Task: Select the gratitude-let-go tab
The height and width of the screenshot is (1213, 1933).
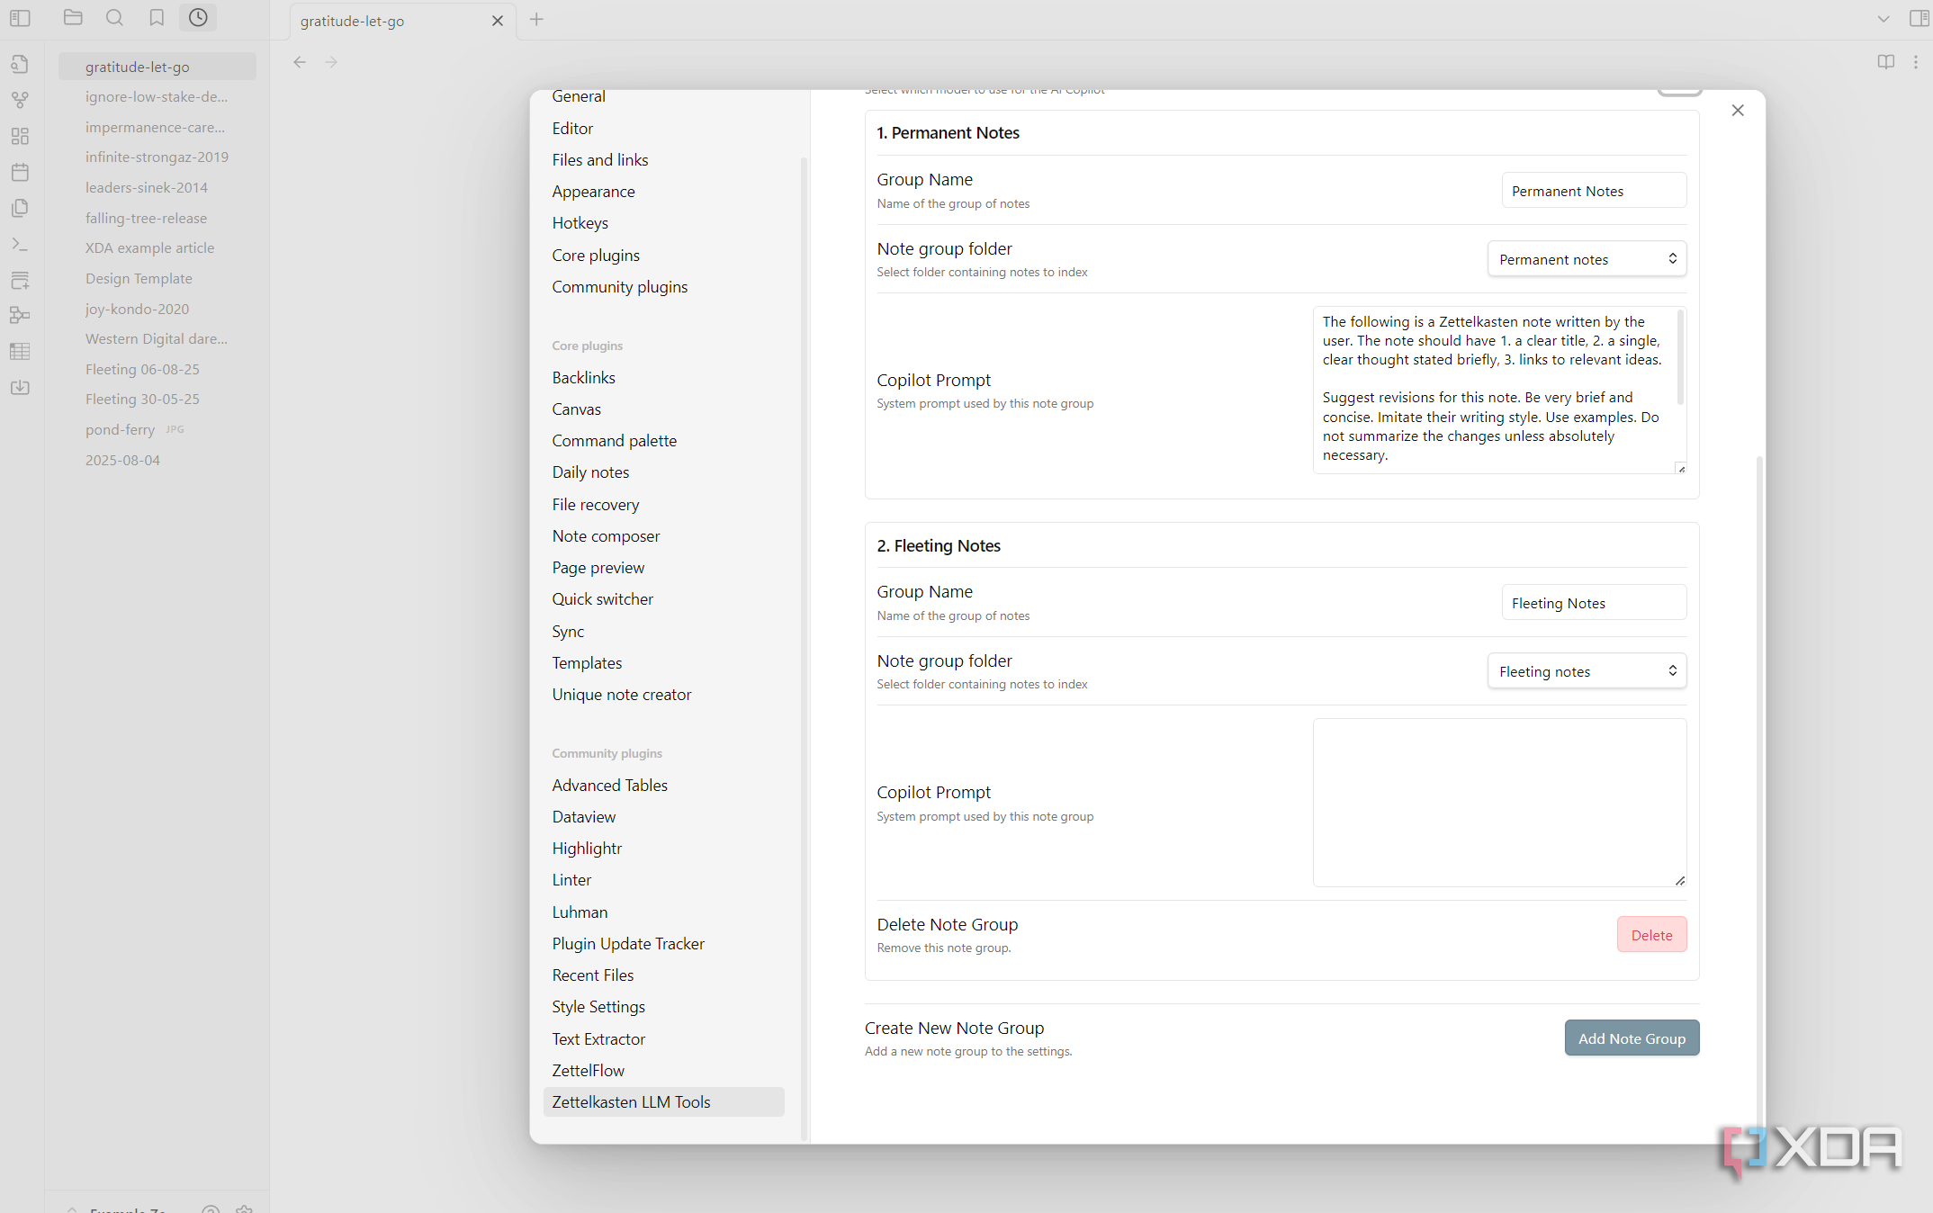Action: pos(401,21)
